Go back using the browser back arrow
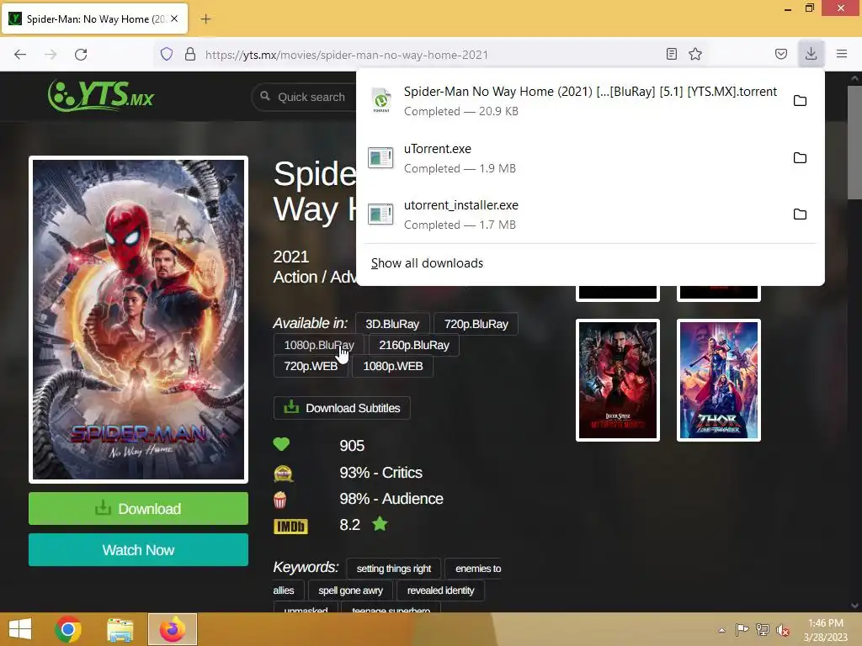The width and height of the screenshot is (862, 646). pos(20,55)
